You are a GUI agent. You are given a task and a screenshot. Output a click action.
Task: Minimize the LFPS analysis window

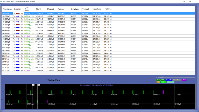click(184, 2)
